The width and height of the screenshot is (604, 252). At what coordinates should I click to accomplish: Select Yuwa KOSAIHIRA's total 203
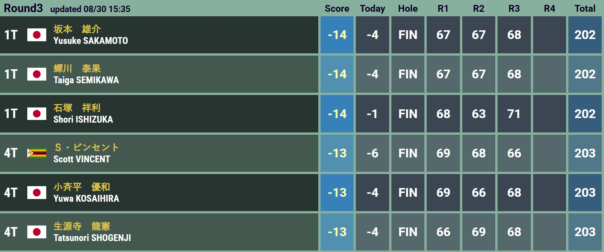[585, 193]
